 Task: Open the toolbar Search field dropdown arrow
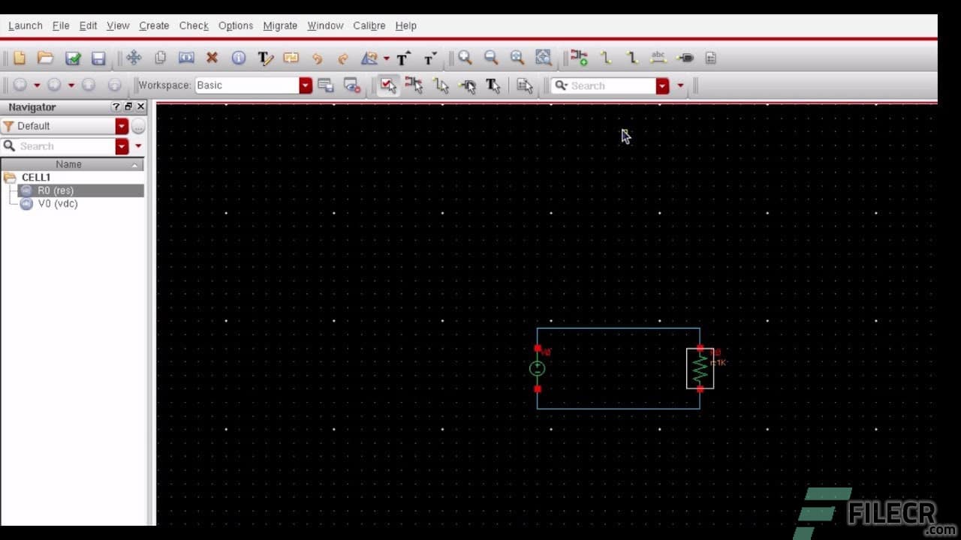pos(661,85)
